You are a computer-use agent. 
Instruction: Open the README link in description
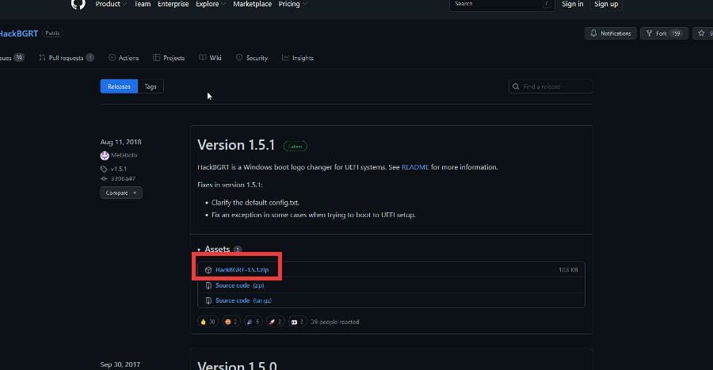coord(414,167)
